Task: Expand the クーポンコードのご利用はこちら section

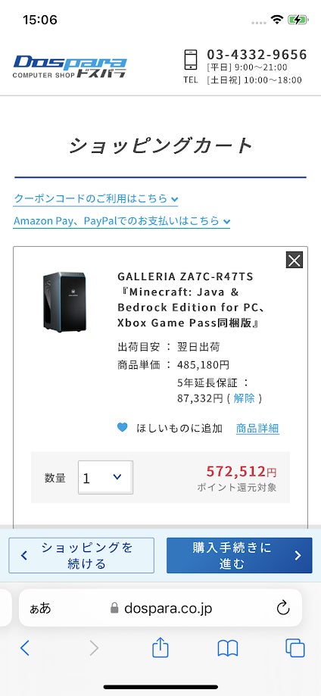Action: tap(95, 198)
